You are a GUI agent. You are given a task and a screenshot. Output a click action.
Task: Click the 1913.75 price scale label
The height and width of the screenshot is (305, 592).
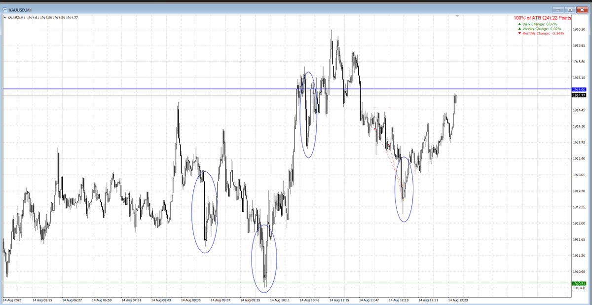579,143
